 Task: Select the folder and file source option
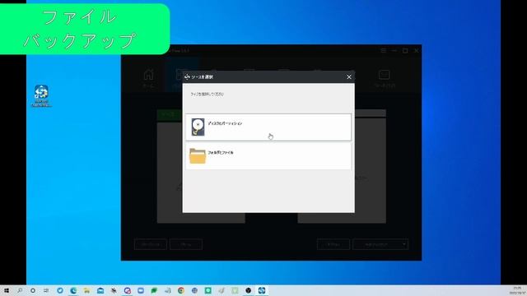pos(268,156)
